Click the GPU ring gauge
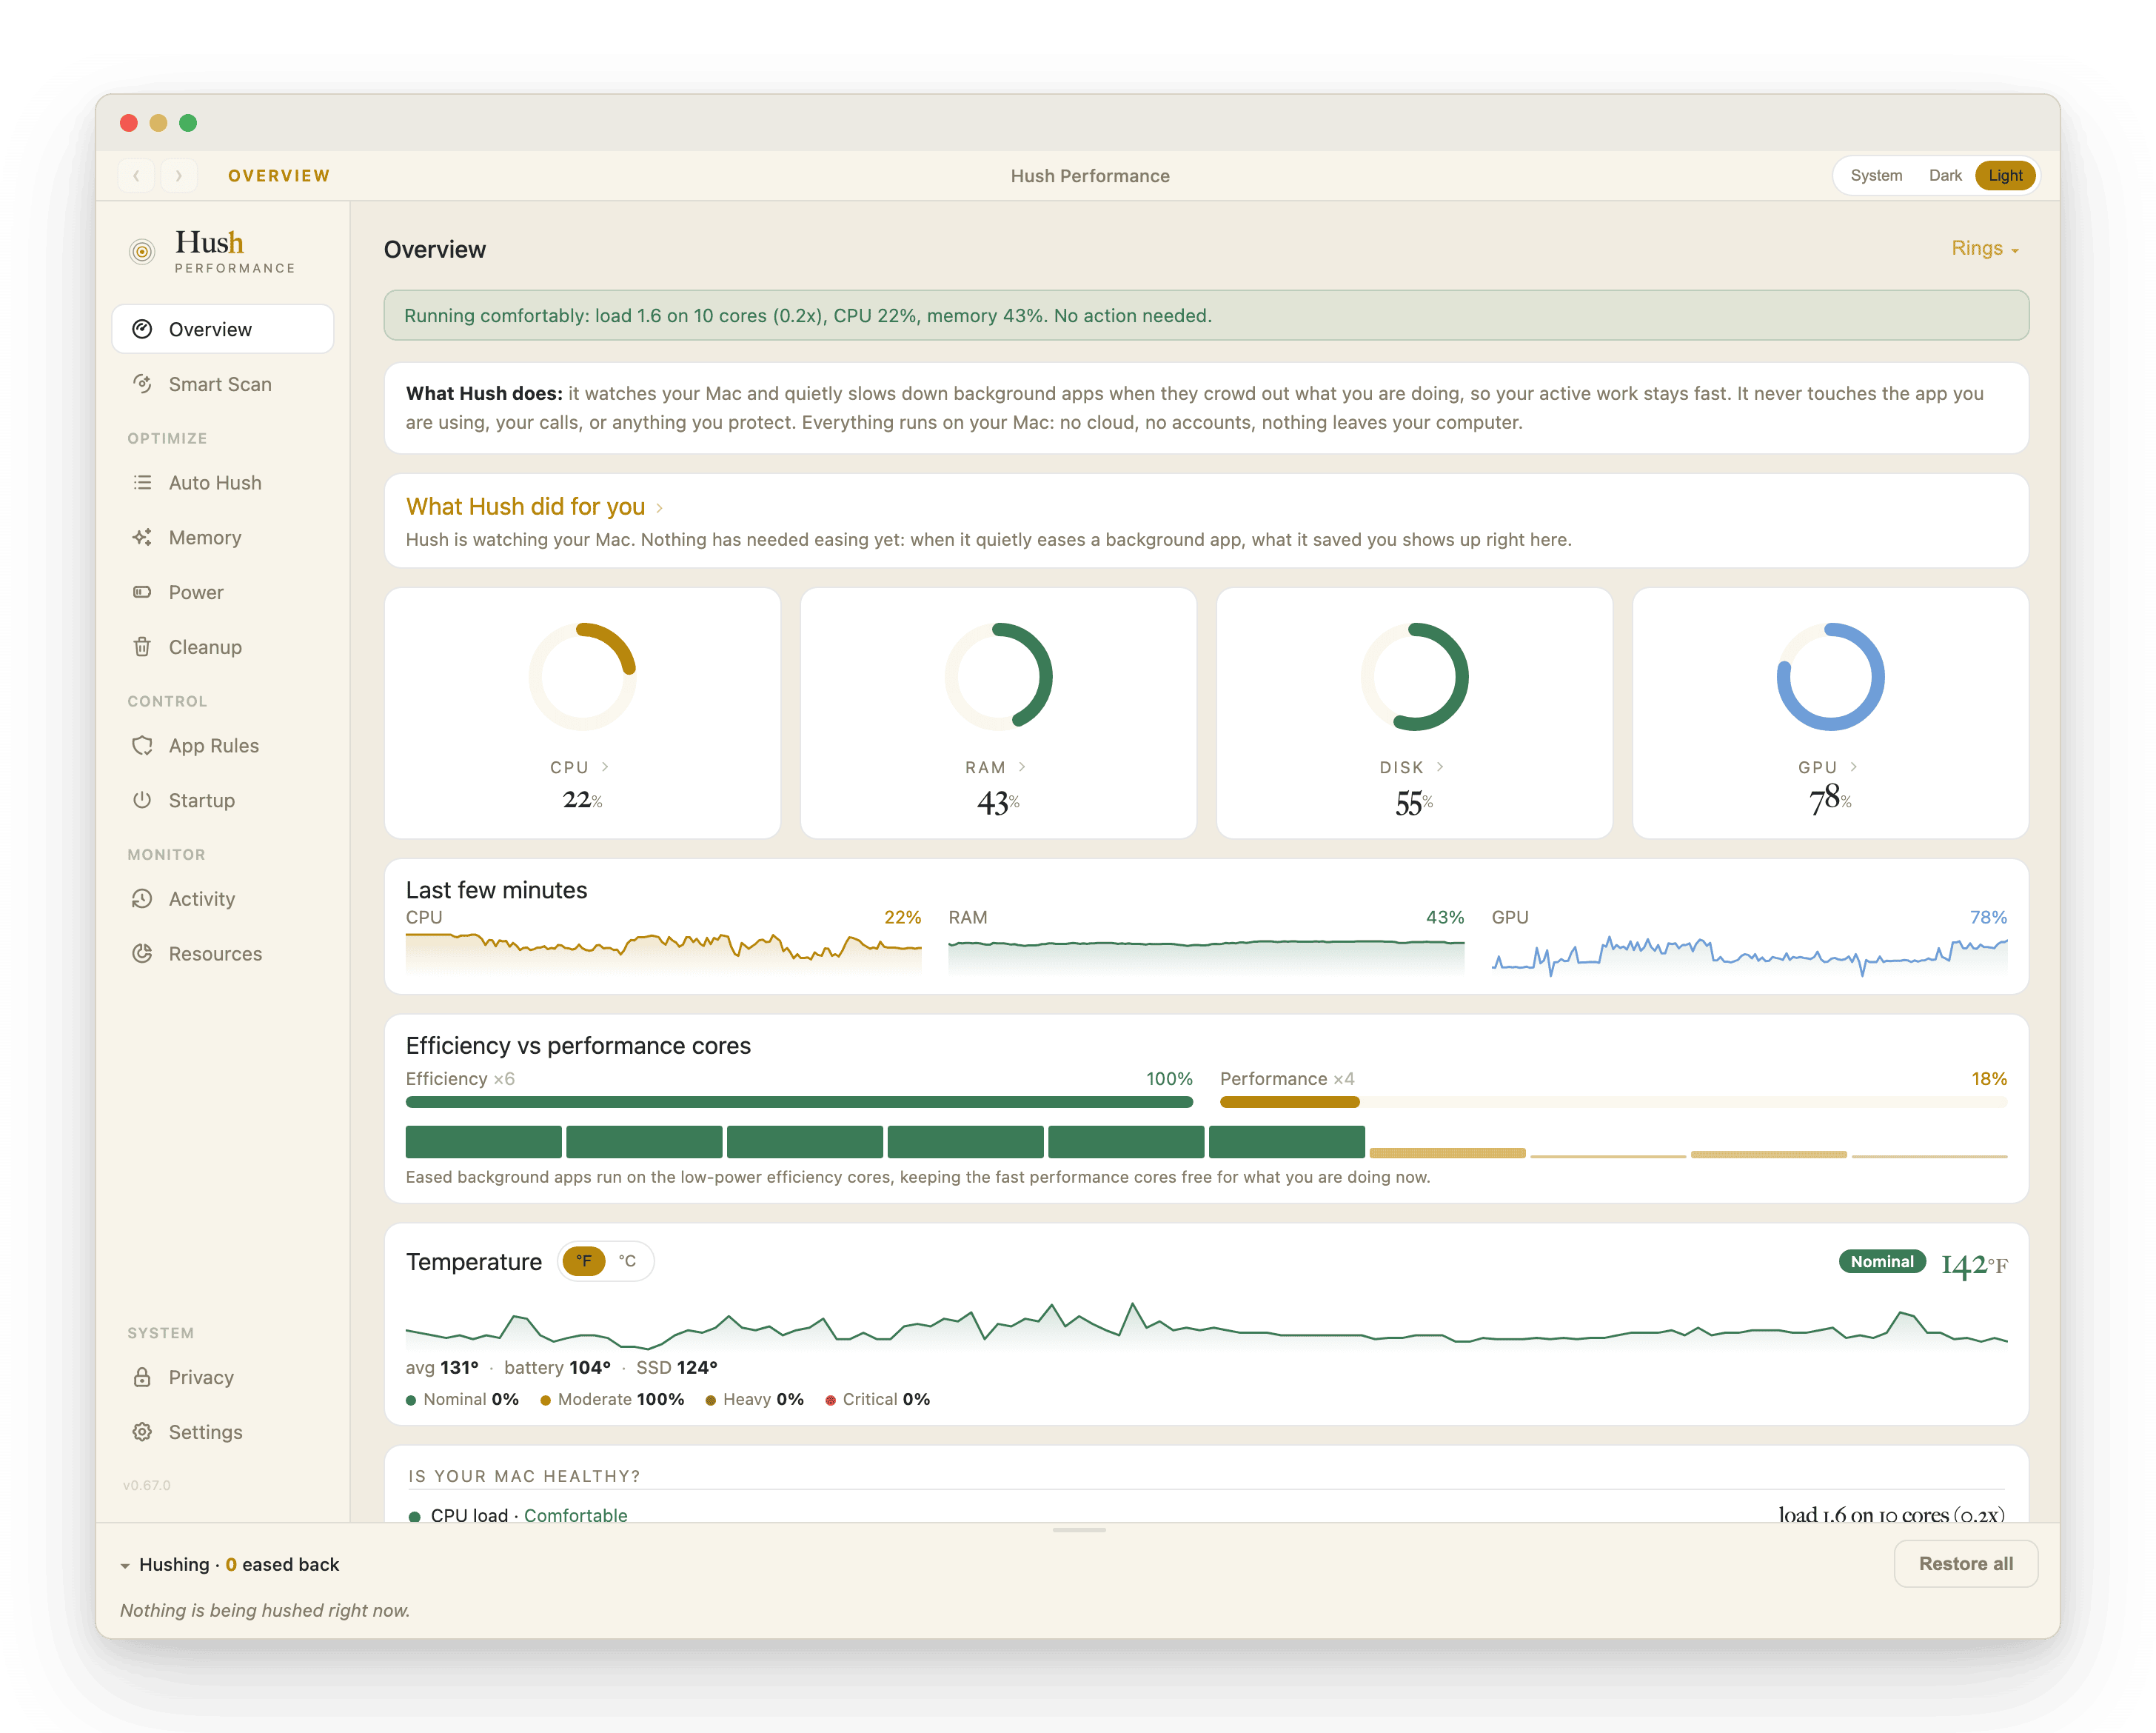The height and width of the screenshot is (1733, 2156). point(1830,676)
